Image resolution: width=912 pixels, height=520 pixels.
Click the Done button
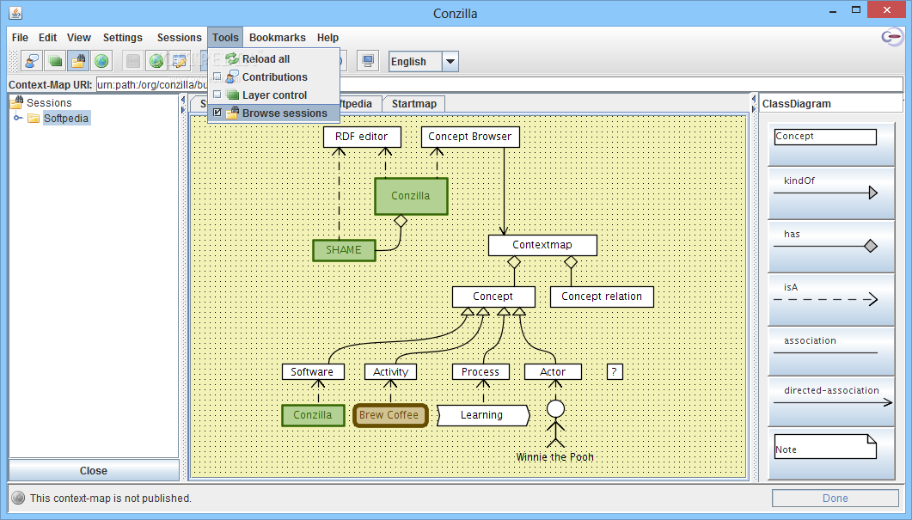point(835,498)
